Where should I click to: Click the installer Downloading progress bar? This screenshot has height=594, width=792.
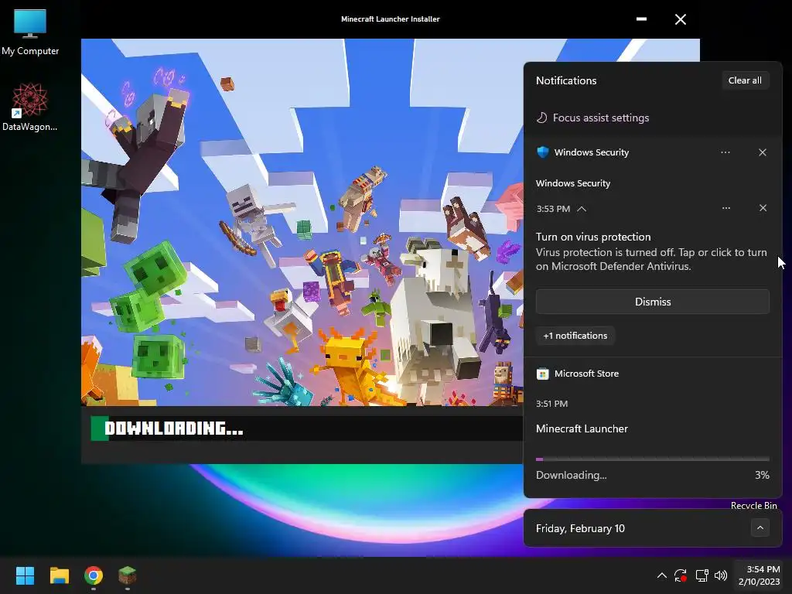click(x=306, y=428)
